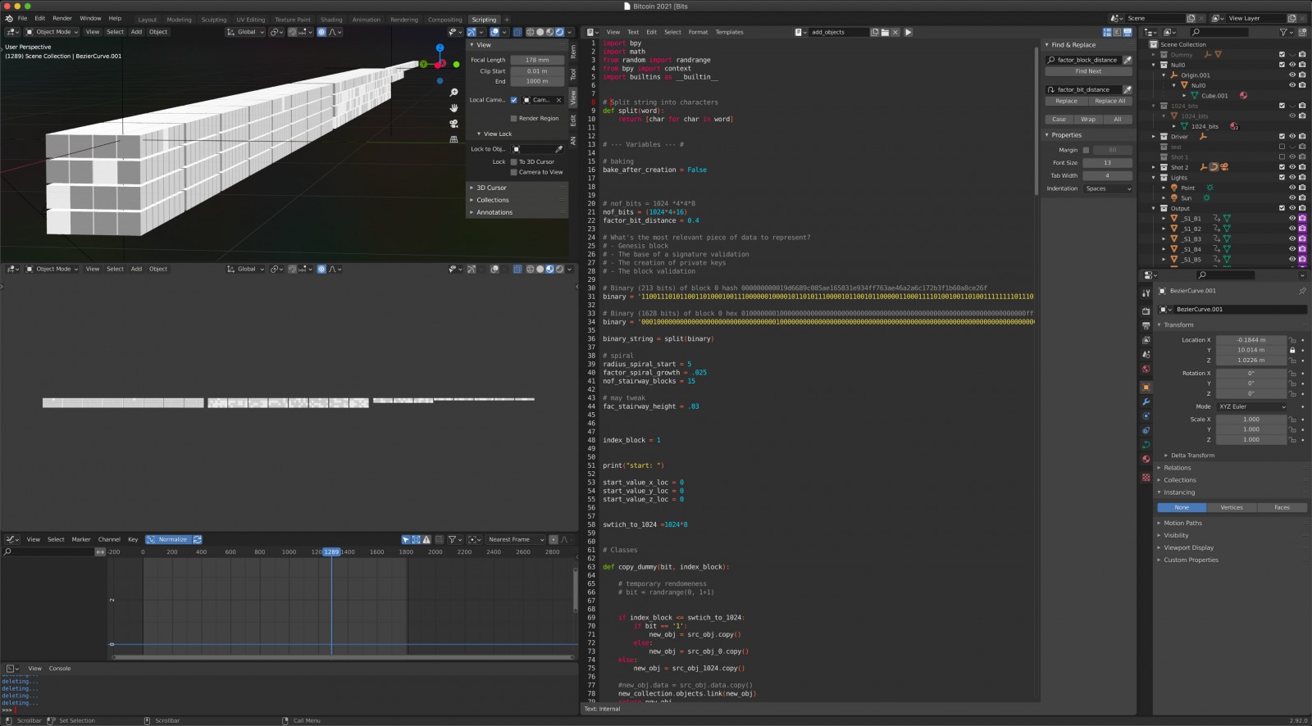
Task: Enable the Render Region checkbox
Action: 514,119
